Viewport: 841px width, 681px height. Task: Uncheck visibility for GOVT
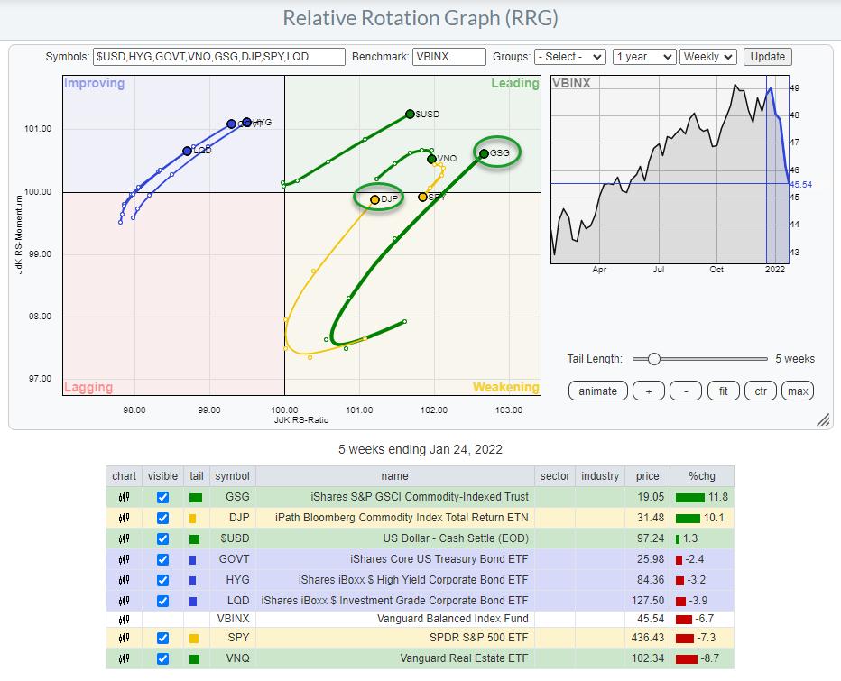[162, 559]
